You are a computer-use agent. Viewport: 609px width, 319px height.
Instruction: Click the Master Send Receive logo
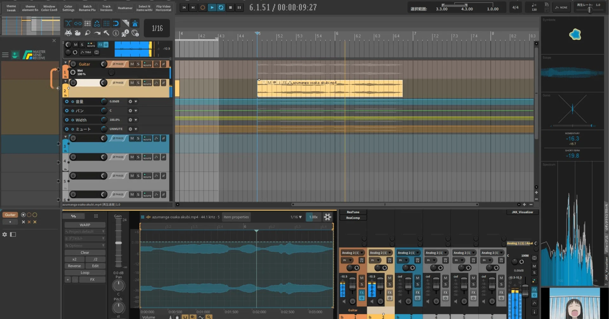tap(34, 55)
